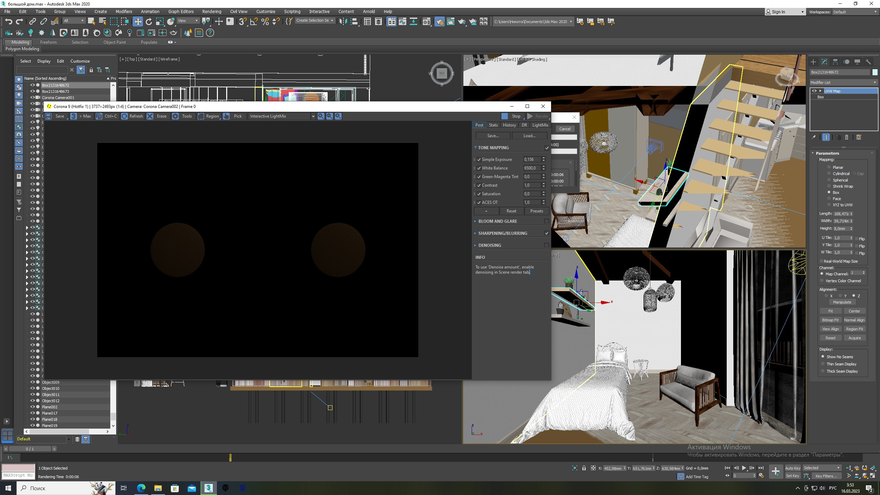Select the Move tool icon
The width and height of the screenshot is (880, 495).
137,21
